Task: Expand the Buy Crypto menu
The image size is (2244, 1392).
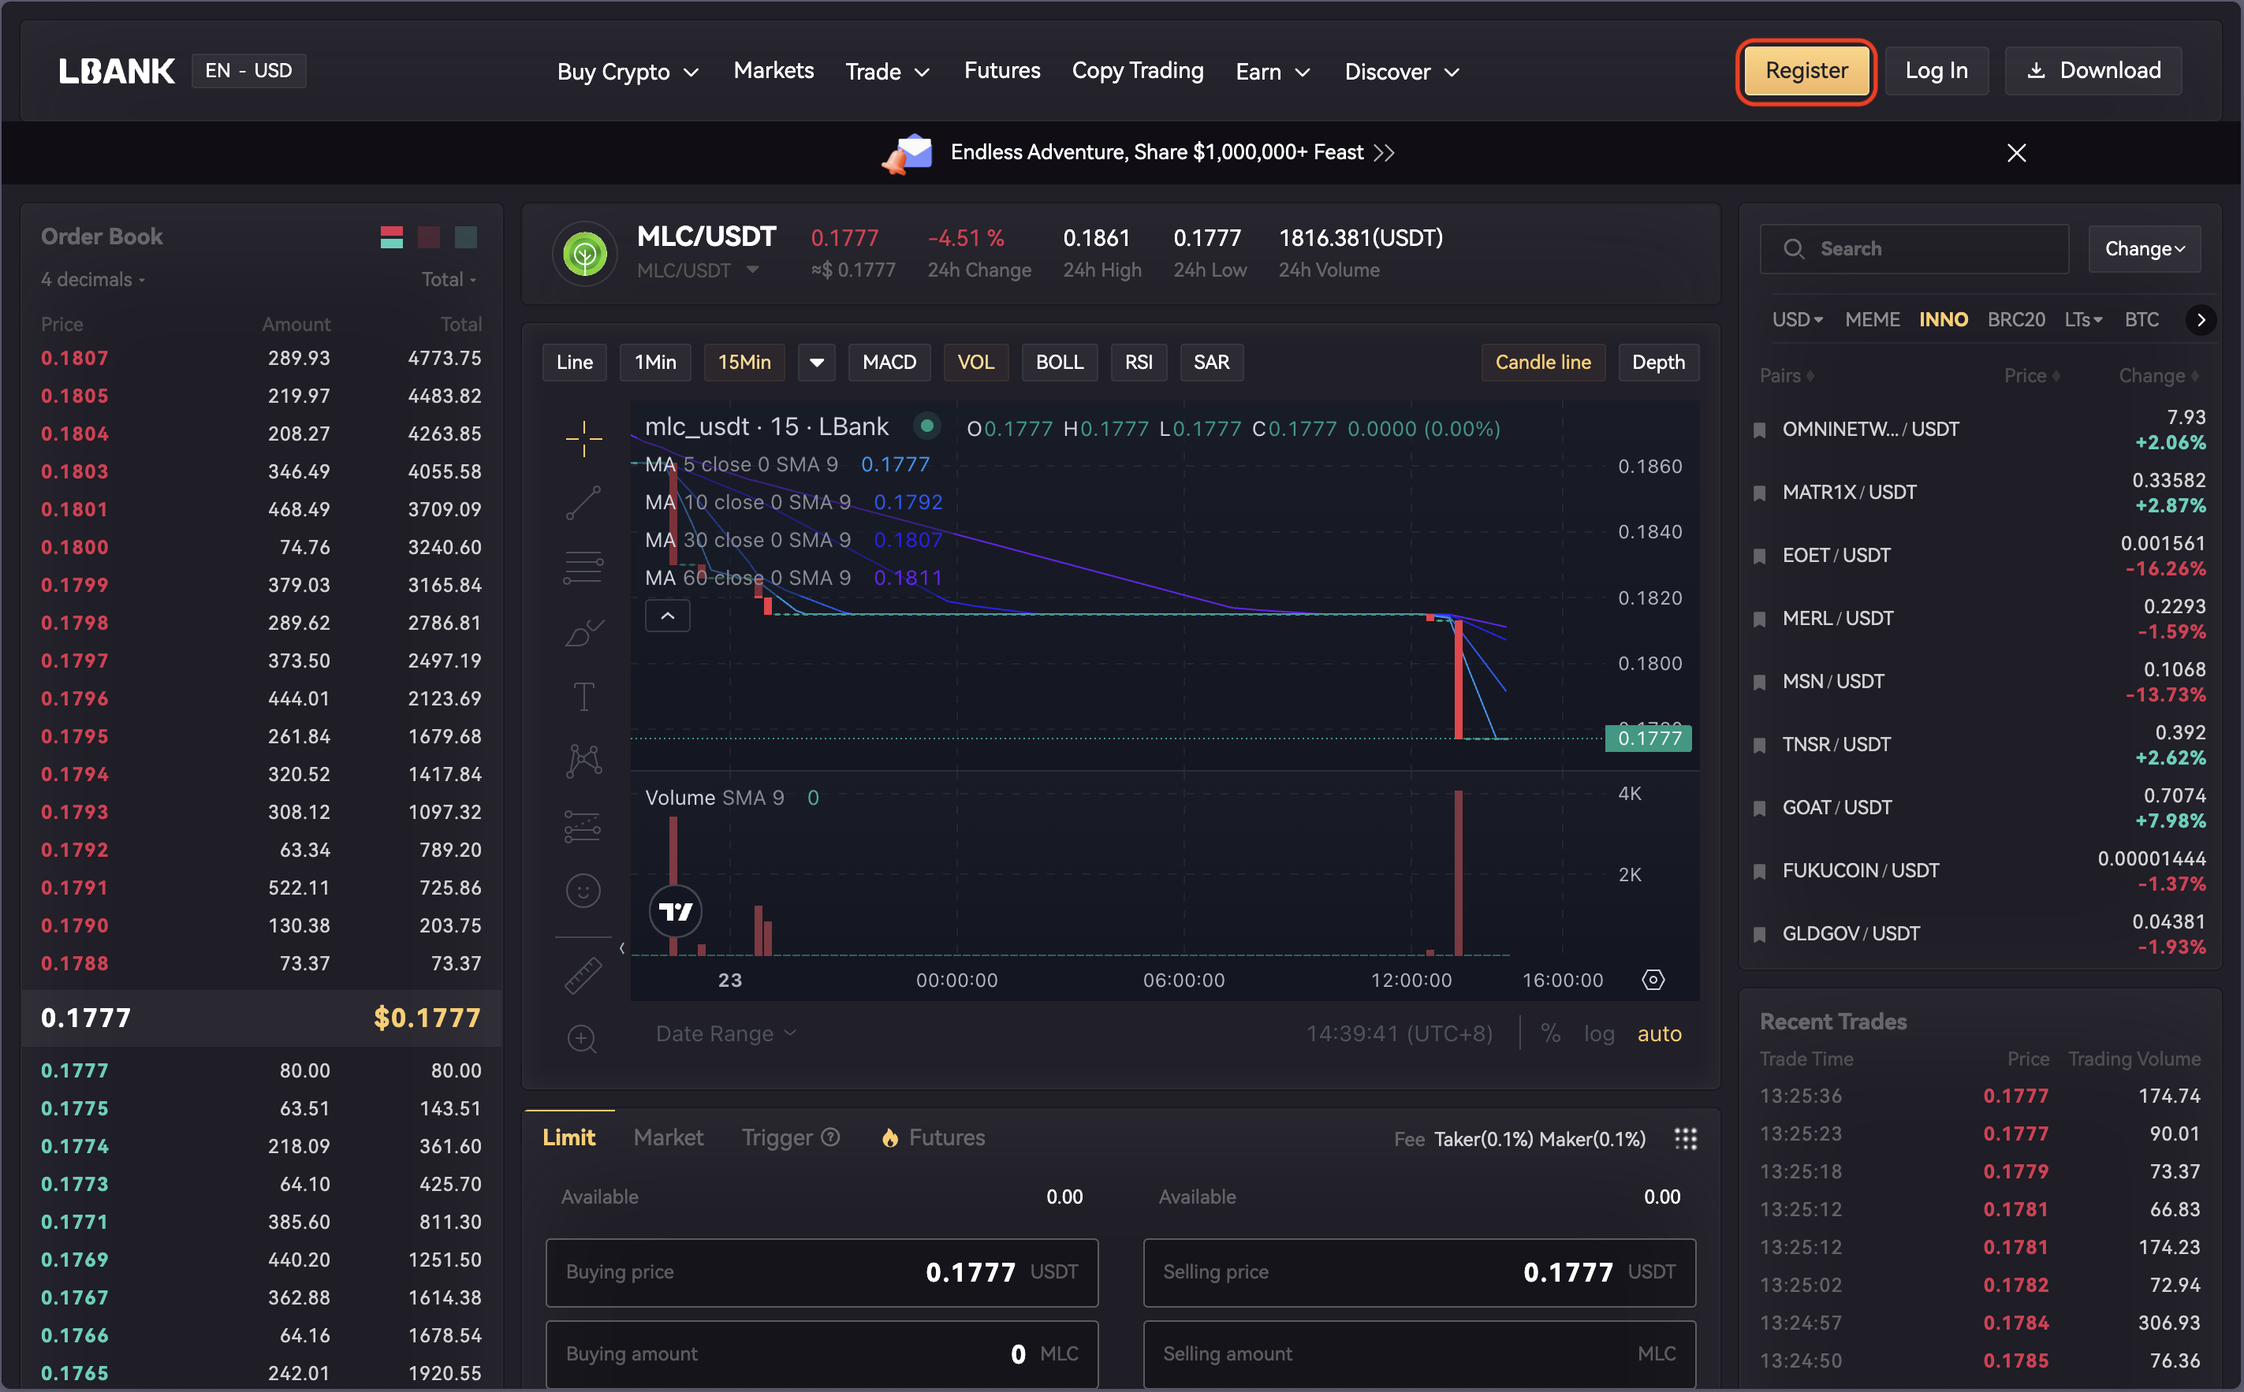Action: pyautogui.click(x=628, y=72)
